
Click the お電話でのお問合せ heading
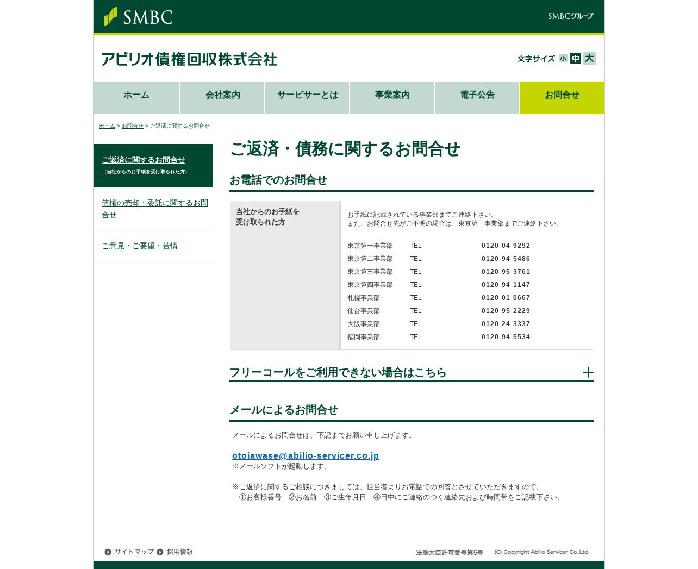point(278,180)
